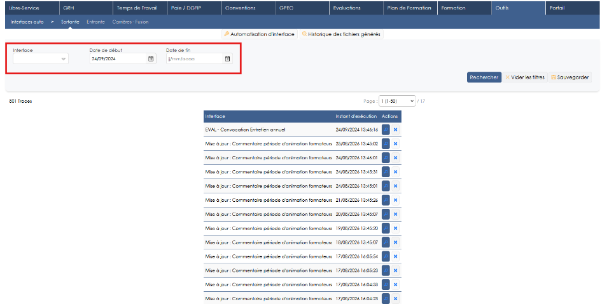The width and height of the screenshot is (602, 304).
Task: Click the 801 Traces count label
Action: click(x=21, y=101)
